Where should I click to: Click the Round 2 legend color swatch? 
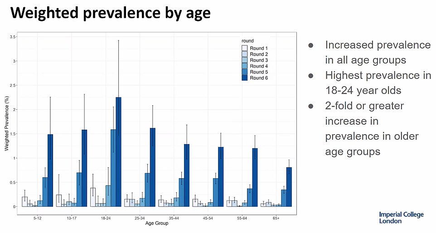245,54
